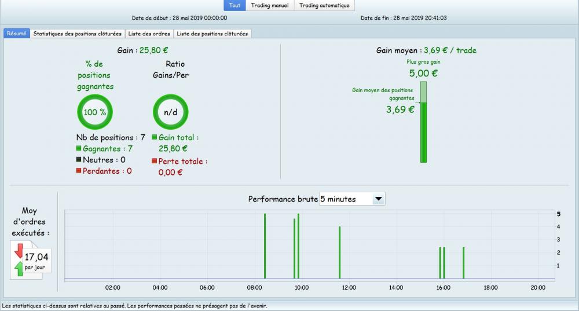Click the Date de début text
This screenshot has height=311, width=579.
coord(179,18)
